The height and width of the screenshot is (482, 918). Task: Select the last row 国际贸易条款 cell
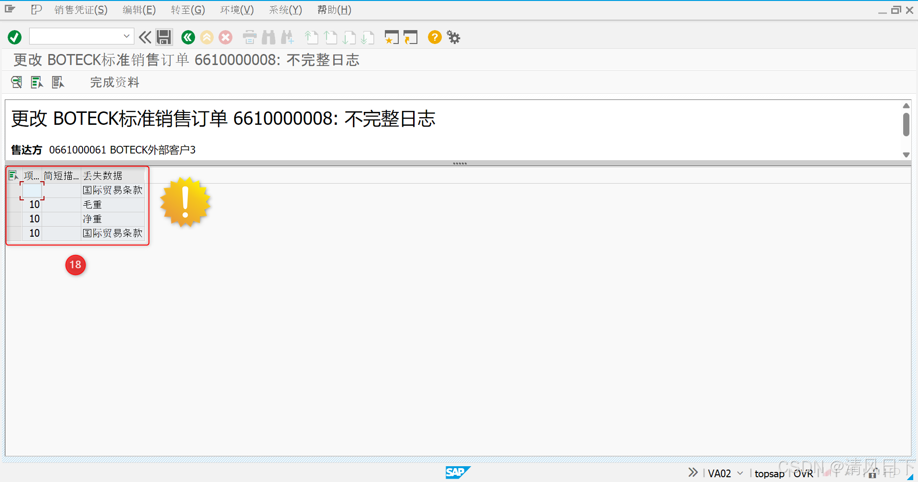pyautogui.click(x=113, y=233)
